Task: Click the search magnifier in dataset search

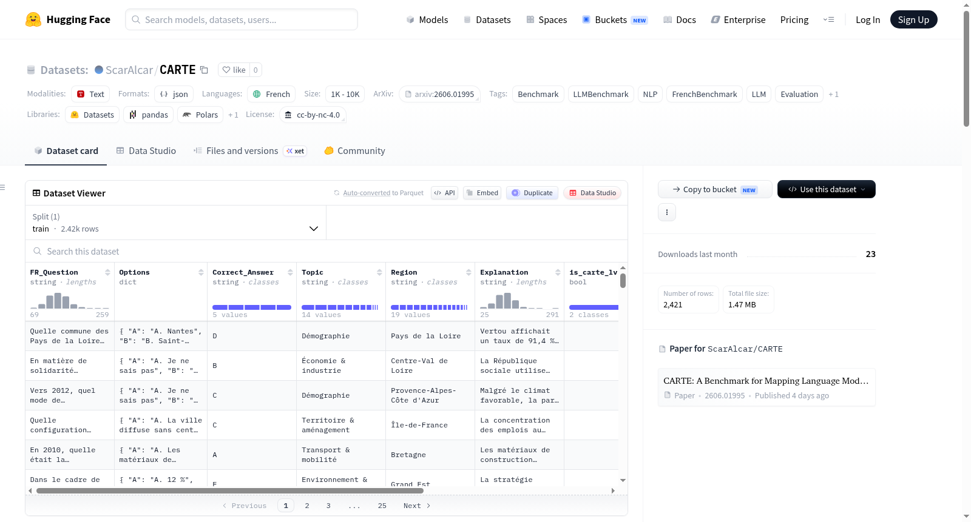Action: pyautogui.click(x=38, y=251)
